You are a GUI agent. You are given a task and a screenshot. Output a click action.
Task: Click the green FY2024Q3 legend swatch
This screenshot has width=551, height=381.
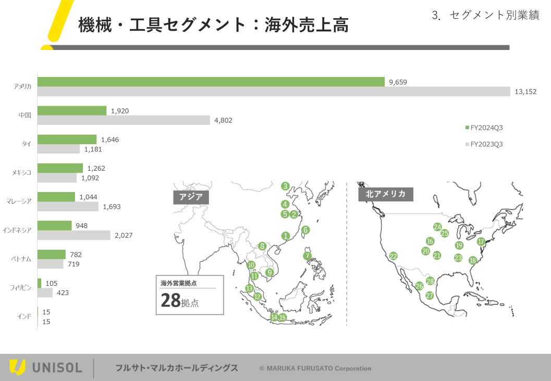tap(467, 128)
